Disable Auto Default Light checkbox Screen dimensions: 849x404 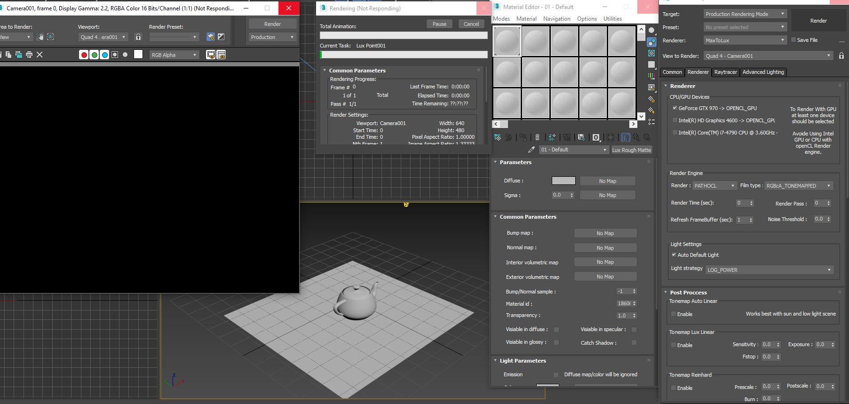tap(674, 255)
